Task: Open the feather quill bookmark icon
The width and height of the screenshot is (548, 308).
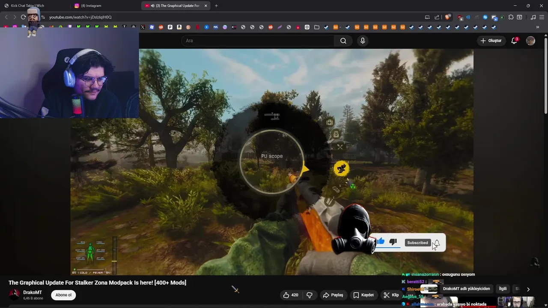Action: (x=280, y=27)
